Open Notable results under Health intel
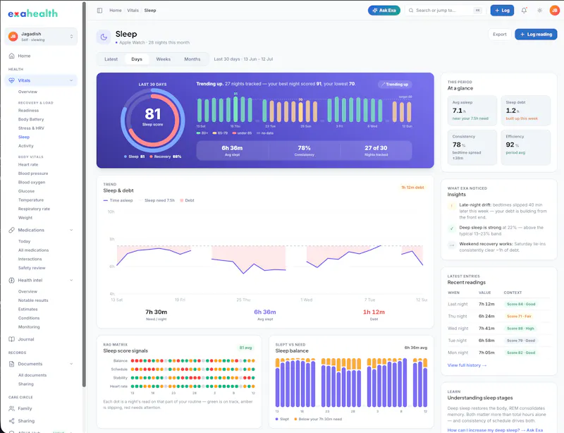564x433 pixels. [33, 300]
